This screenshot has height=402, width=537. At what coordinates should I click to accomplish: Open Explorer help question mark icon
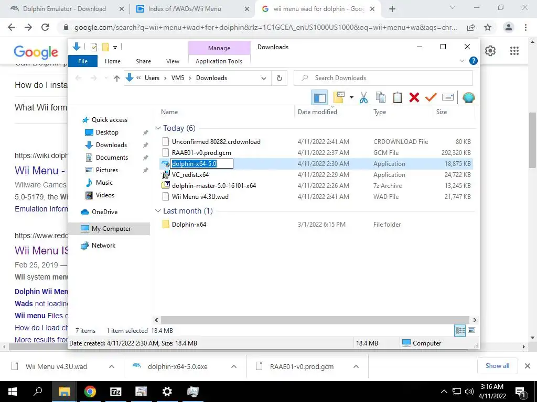click(x=474, y=61)
